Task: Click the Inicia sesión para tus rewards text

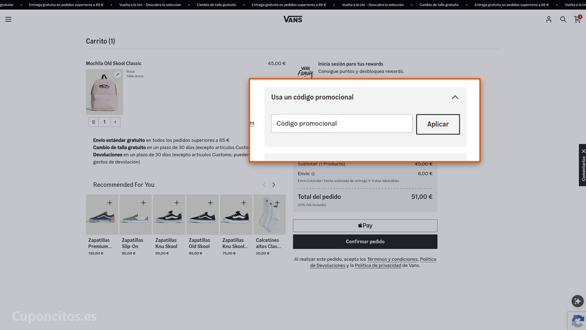Action: click(x=351, y=64)
